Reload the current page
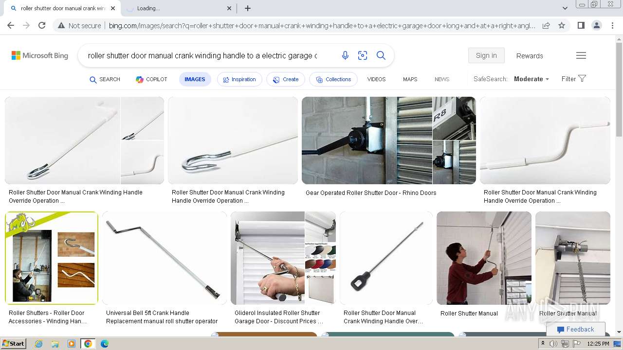 [x=42, y=25]
